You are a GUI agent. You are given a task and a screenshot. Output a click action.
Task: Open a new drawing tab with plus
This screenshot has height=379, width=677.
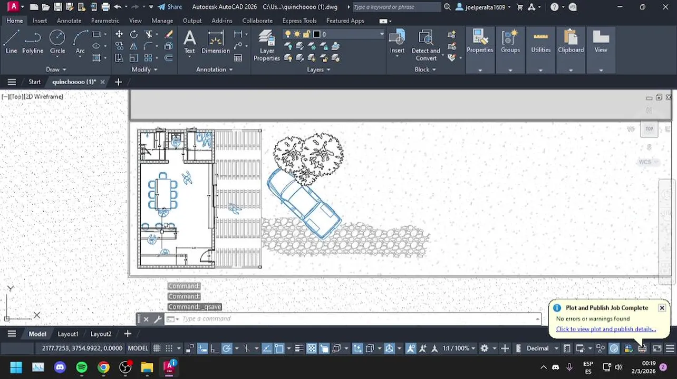[118, 82]
